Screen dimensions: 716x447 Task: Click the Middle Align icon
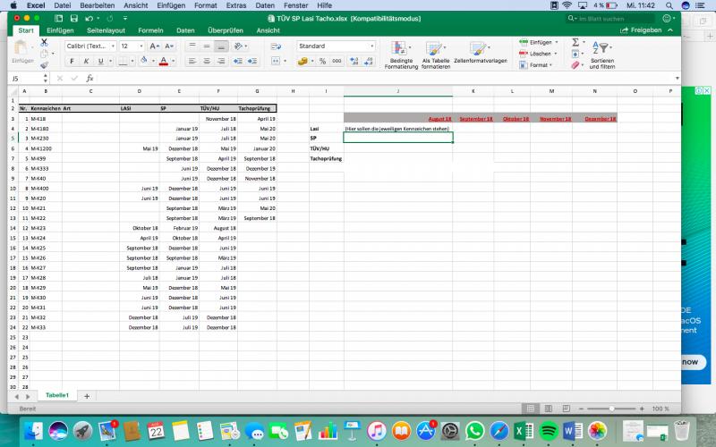pos(207,46)
